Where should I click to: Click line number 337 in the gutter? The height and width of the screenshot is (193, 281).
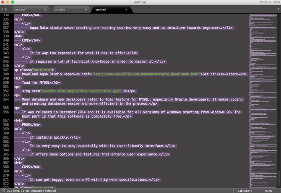6,28
